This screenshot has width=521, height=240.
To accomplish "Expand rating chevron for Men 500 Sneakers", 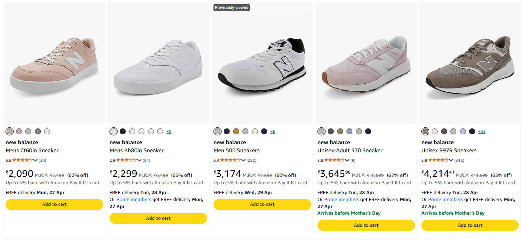I will coord(243,160).
